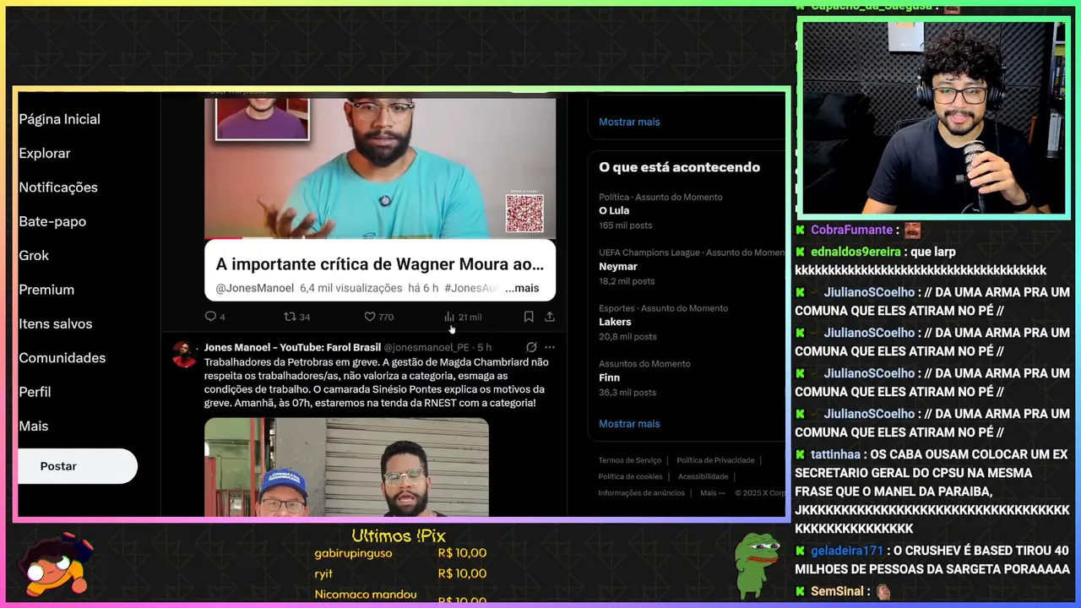Open Itens salvos in sidebar
This screenshot has width=1081, height=608.
coord(56,323)
